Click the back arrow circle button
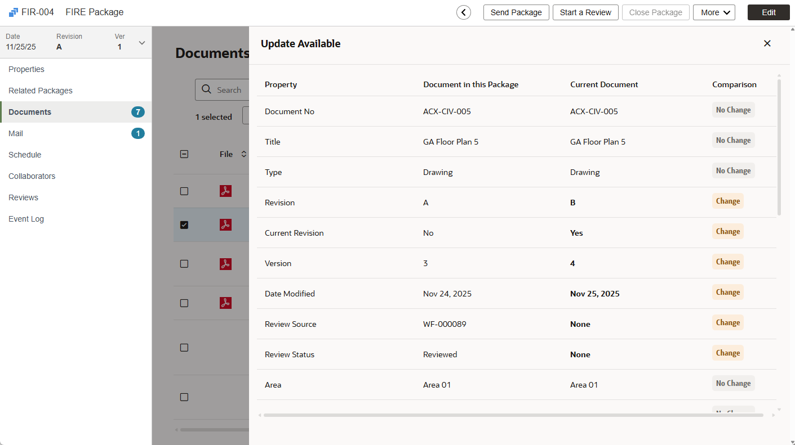Screen dimensions: 795x445 tap(464, 12)
